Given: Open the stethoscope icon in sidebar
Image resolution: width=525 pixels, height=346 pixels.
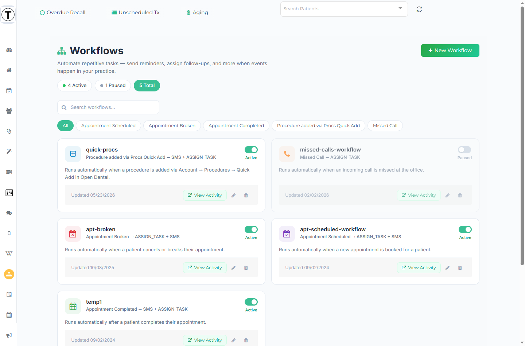Looking at the screenshot, I should point(9,131).
